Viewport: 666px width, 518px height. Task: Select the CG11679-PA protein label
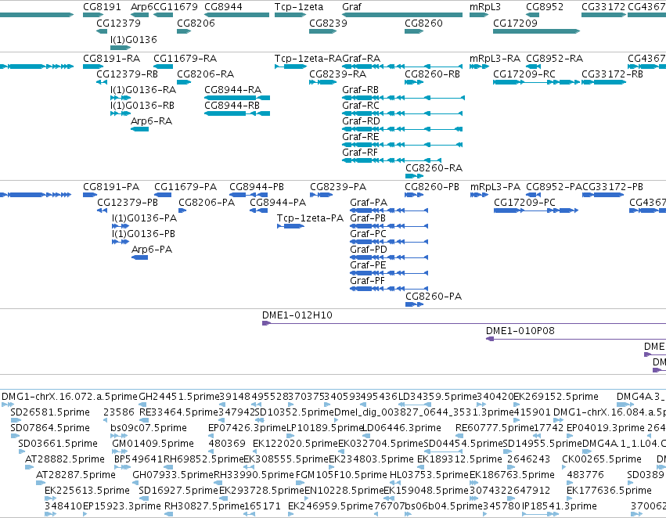pos(185,187)
